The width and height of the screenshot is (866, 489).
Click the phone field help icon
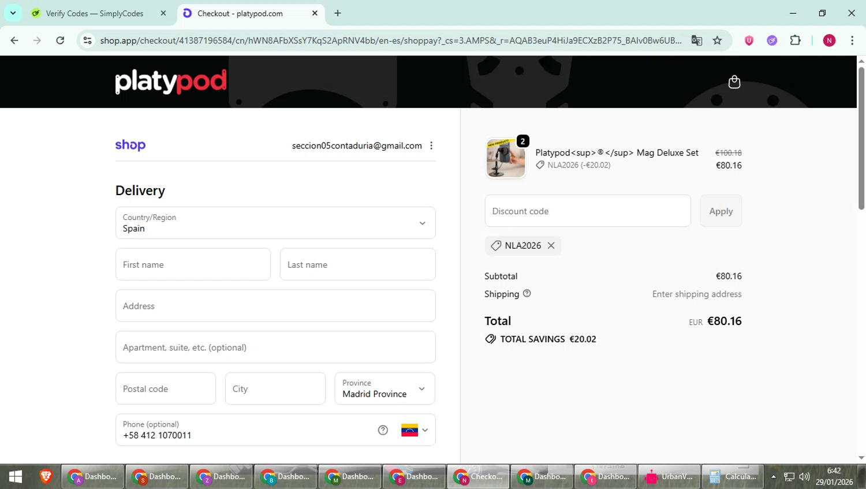point(383,430)
